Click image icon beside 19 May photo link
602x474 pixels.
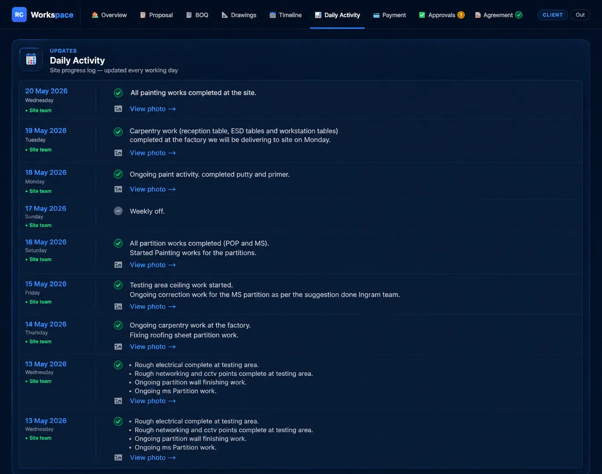point(118,153)
